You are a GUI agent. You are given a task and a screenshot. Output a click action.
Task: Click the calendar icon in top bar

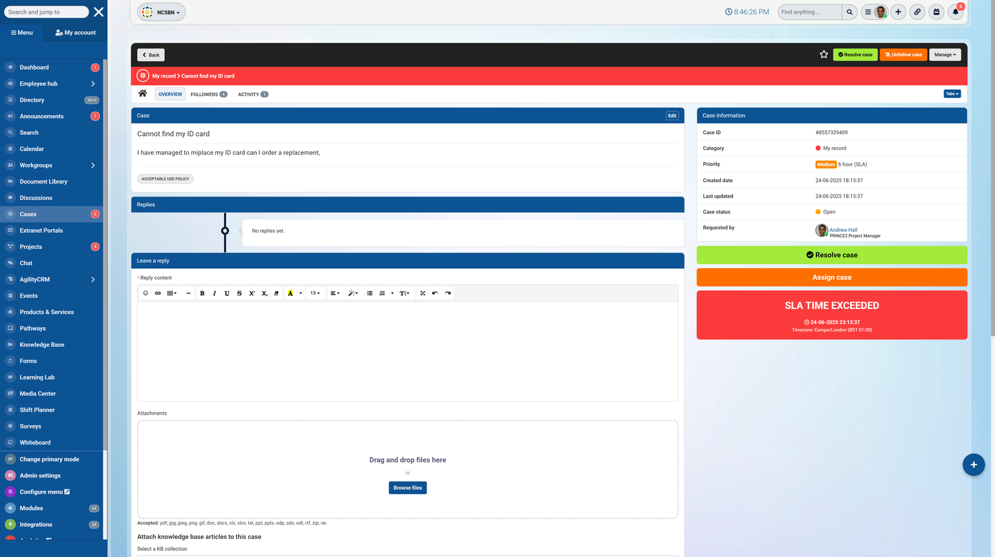tap(936, 12)
